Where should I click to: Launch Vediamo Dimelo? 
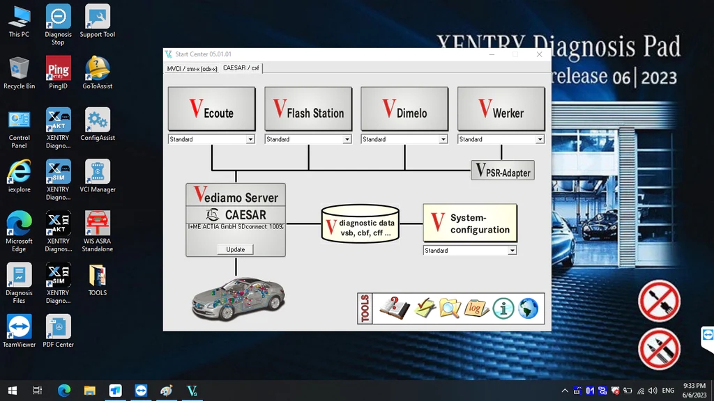(x=404, y=109)
